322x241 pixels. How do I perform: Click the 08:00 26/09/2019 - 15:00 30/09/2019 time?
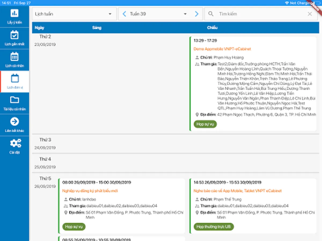click(x=97, y=183)
